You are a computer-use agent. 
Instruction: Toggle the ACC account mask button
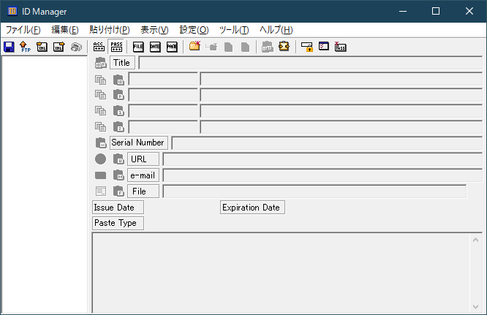tap(99, 47)
